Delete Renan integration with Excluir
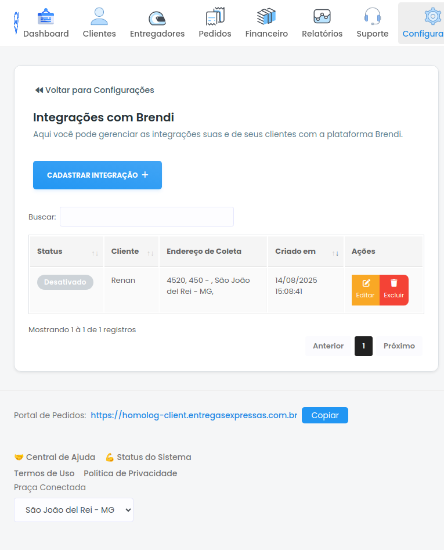 [394, 290]
